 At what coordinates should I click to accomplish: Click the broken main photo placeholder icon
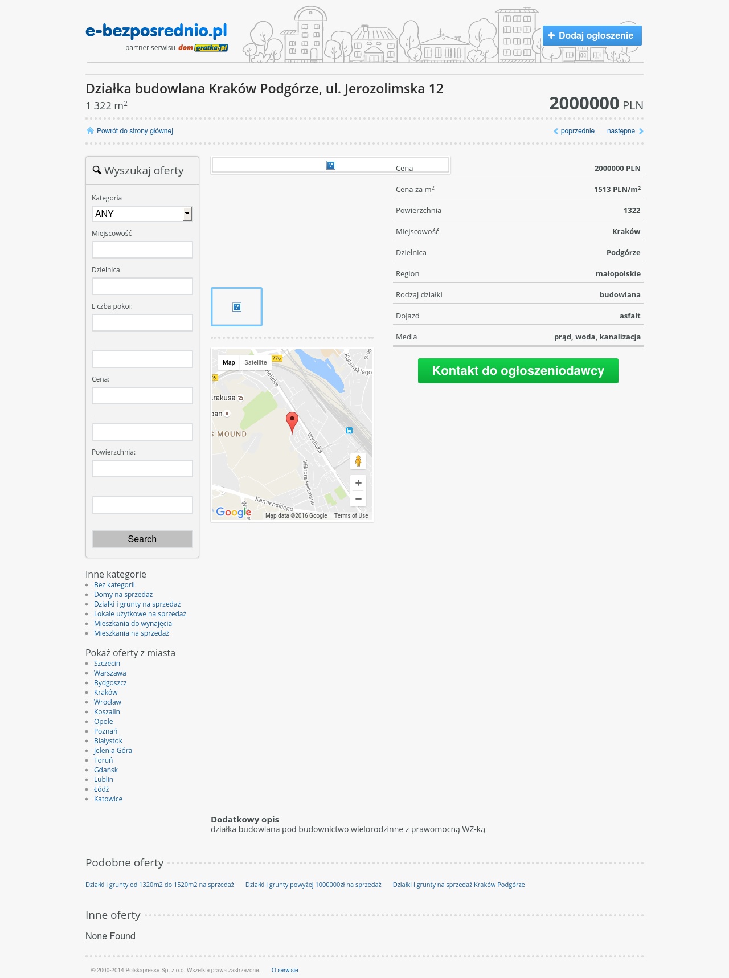tap(331, 165)
